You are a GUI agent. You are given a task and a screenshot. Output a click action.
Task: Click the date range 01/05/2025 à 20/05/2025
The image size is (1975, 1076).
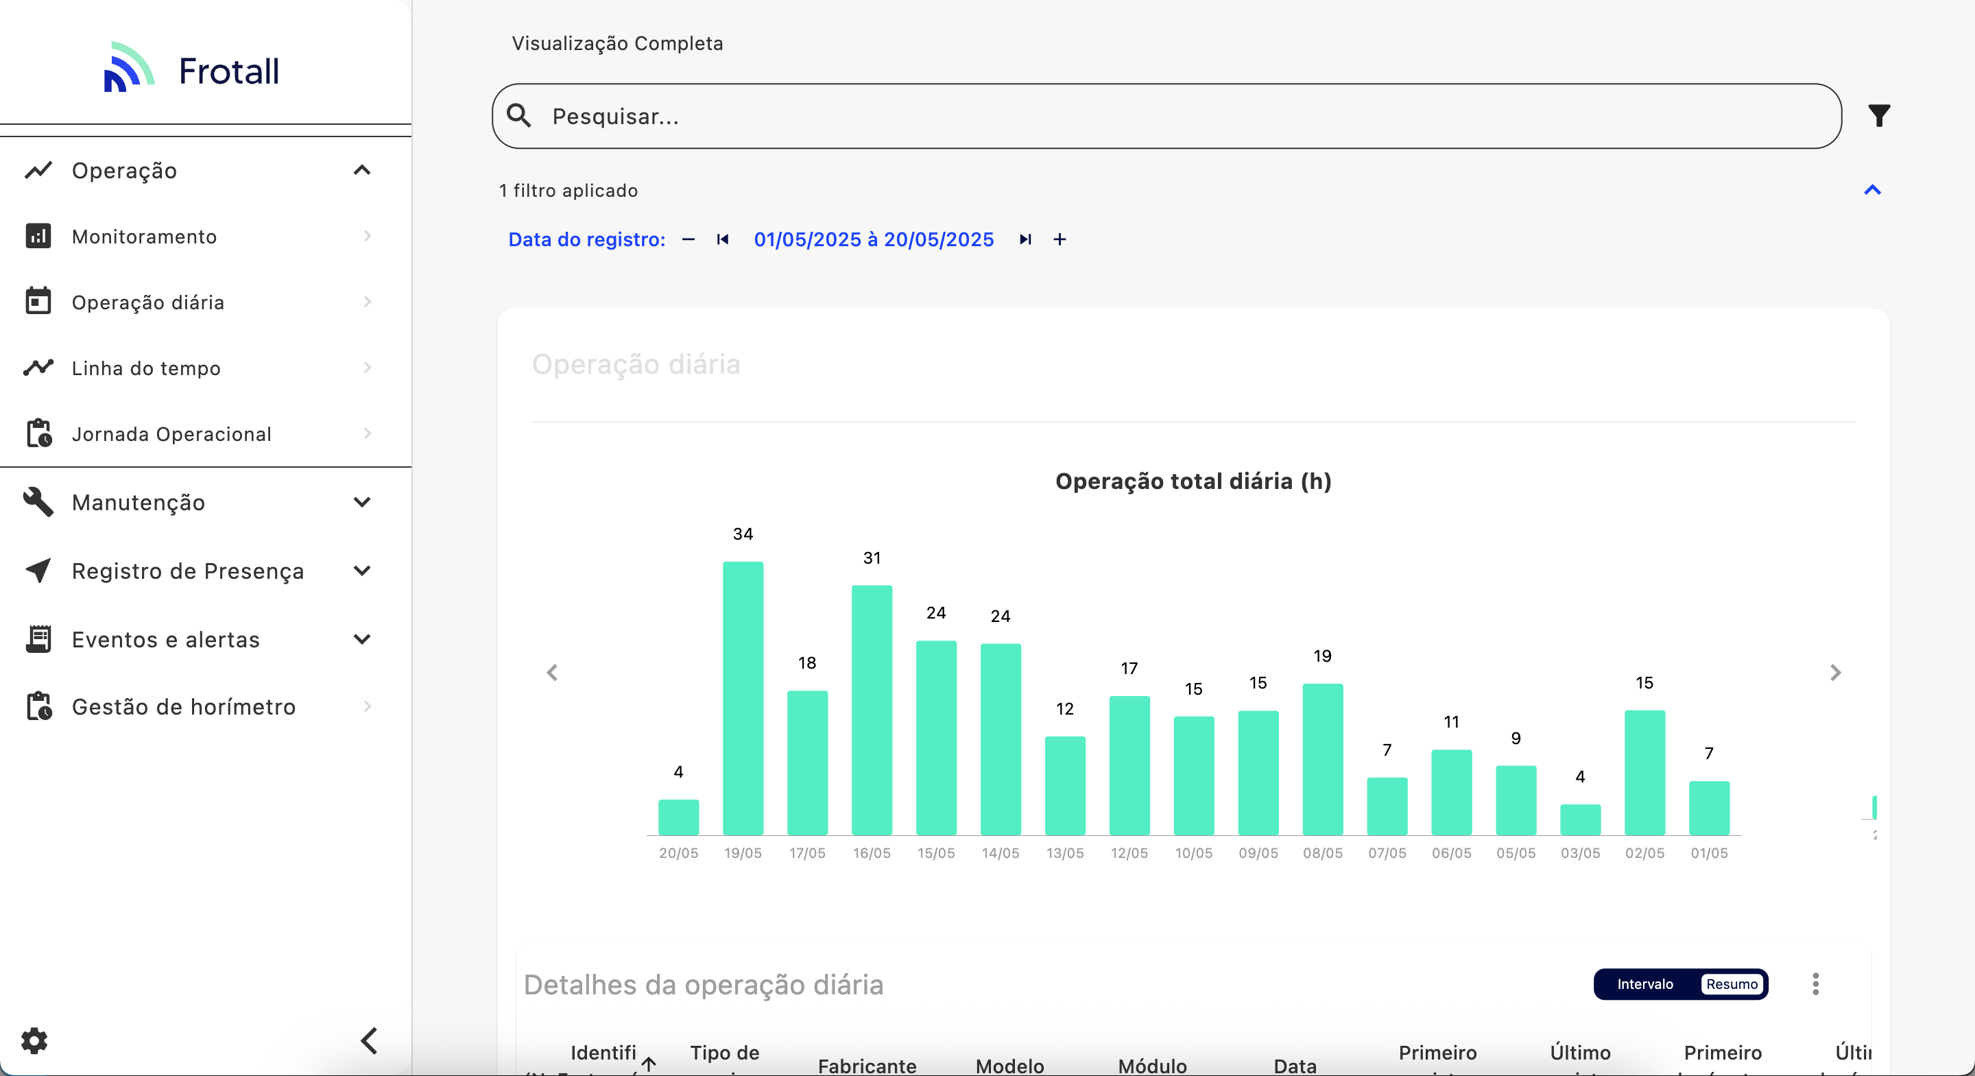tap(873, 239)
